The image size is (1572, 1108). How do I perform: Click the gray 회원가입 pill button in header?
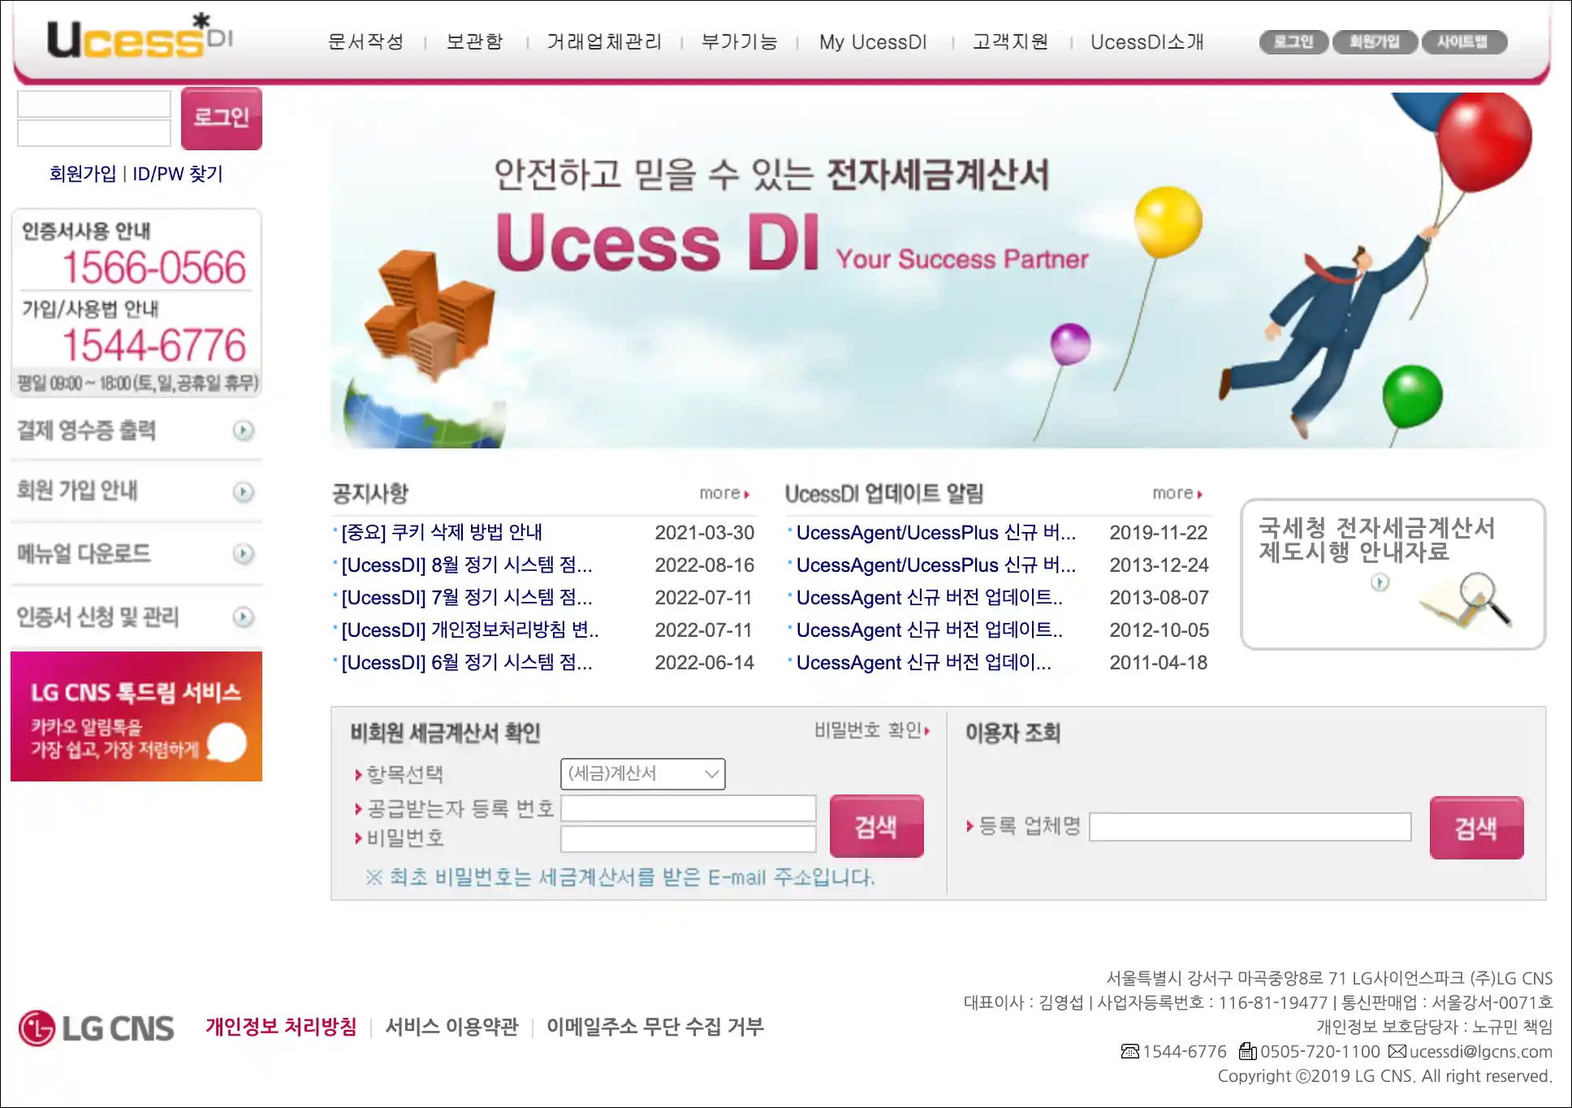[1375, 42]
